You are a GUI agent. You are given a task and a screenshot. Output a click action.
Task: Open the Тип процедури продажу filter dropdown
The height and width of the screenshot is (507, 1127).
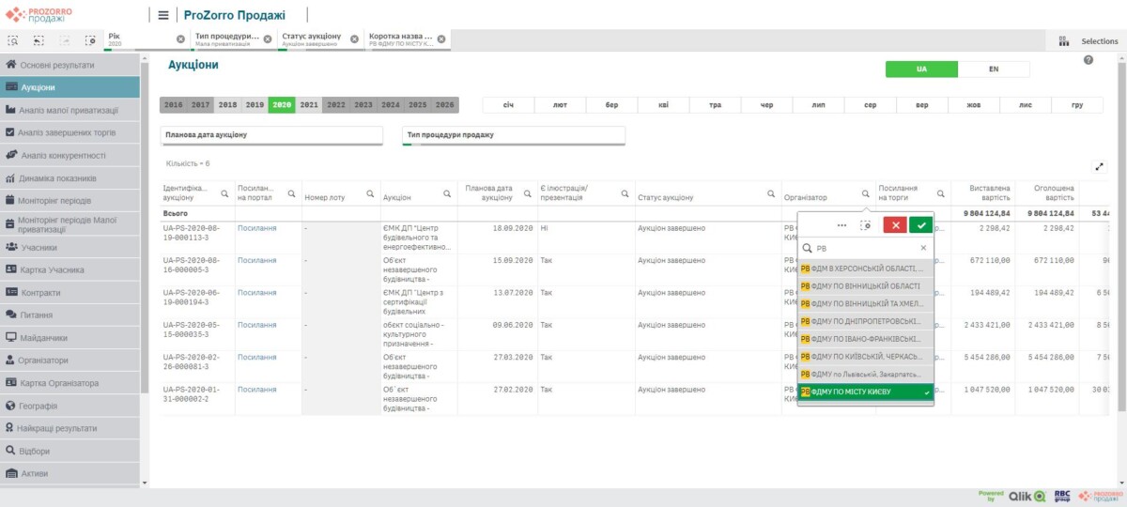point(513,135)
